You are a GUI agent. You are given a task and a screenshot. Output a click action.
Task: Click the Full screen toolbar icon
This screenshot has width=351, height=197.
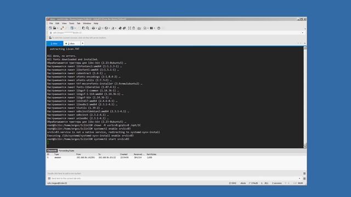(129, 28)
